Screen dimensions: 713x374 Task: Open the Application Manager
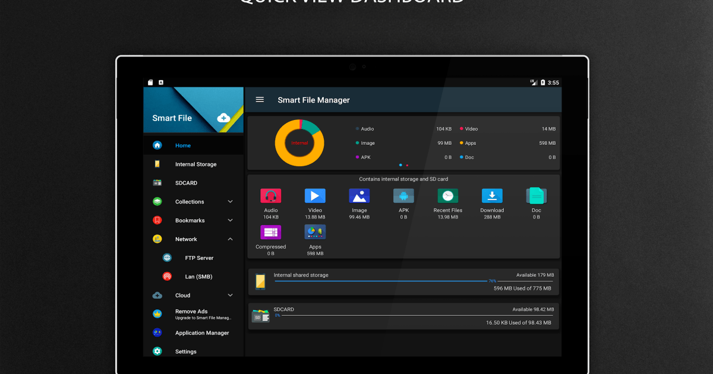201,332
